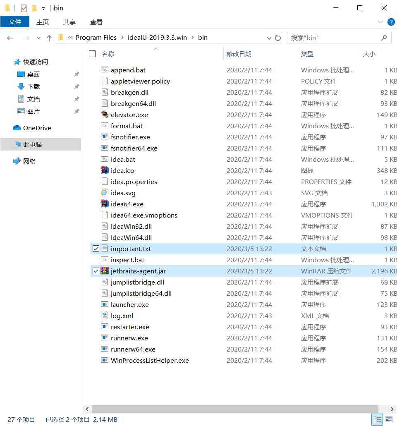Select the log.xml file icon
Screen dimensions: 397x426
pos(105,316)
